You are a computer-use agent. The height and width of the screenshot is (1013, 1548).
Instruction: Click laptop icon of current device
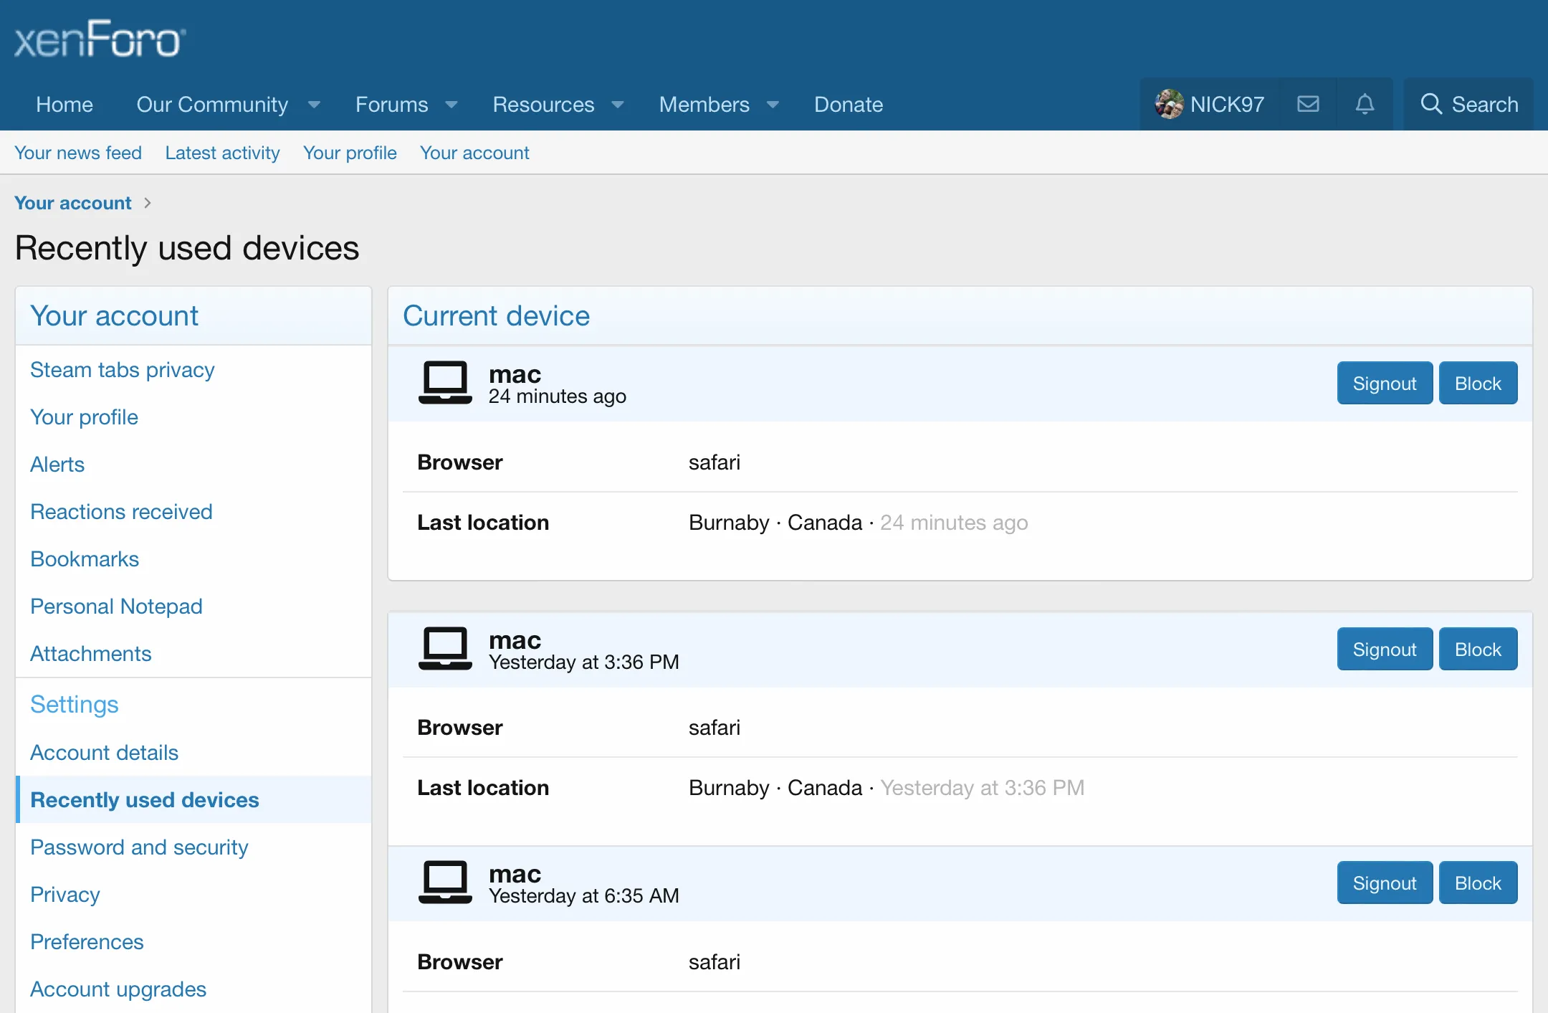click(445, 383)
